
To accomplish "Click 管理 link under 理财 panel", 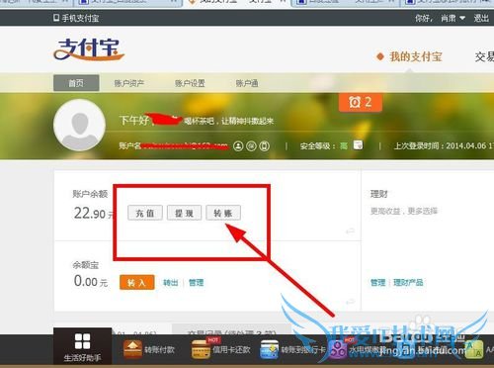I will click(378, 283).
